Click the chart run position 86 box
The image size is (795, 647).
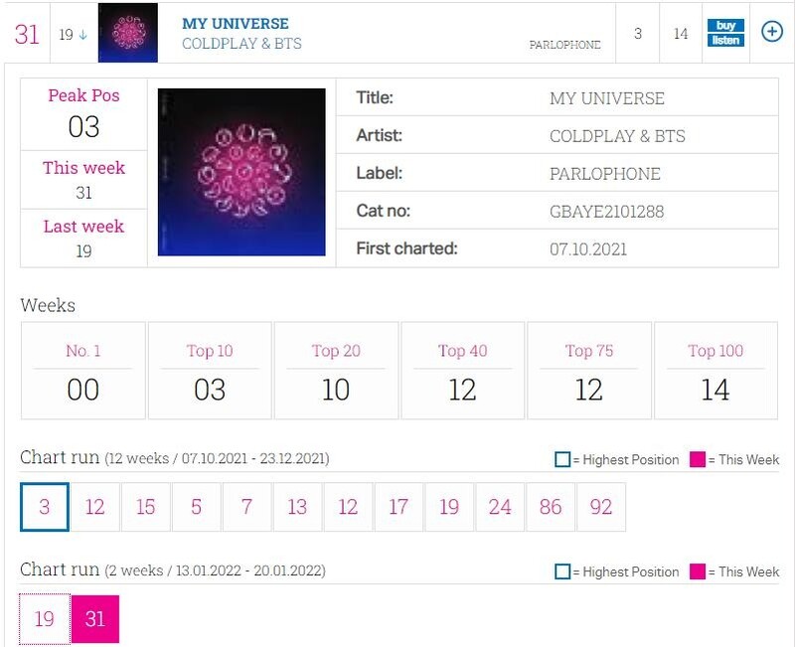(551, 507)
